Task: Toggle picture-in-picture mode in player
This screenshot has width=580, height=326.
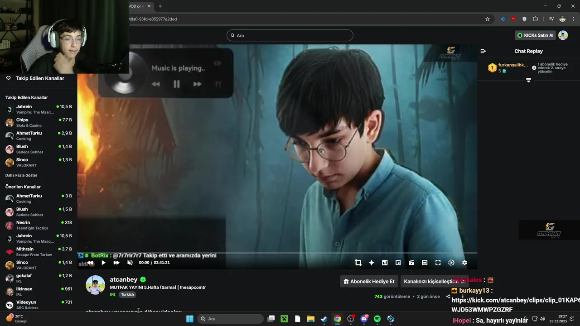Action: click(398, 263)
